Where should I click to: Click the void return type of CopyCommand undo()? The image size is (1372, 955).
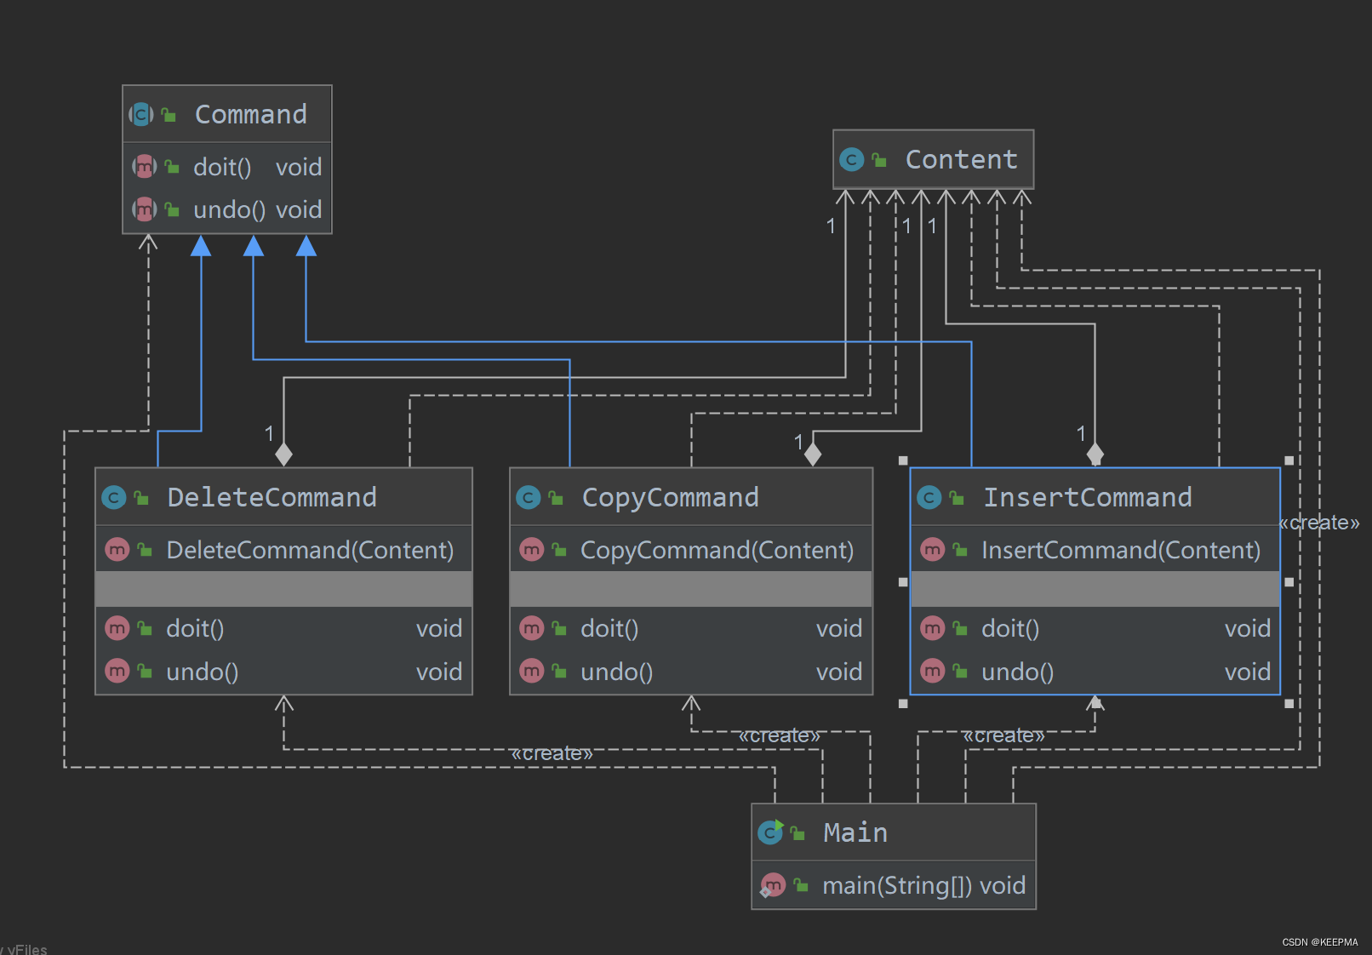point(839,672)
